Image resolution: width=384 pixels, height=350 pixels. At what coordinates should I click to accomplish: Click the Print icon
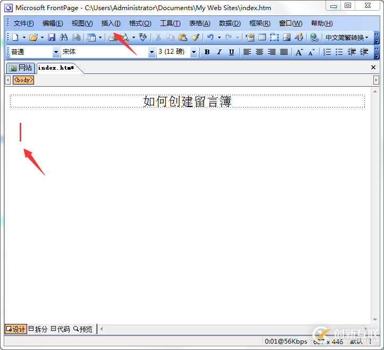[112, 37]
